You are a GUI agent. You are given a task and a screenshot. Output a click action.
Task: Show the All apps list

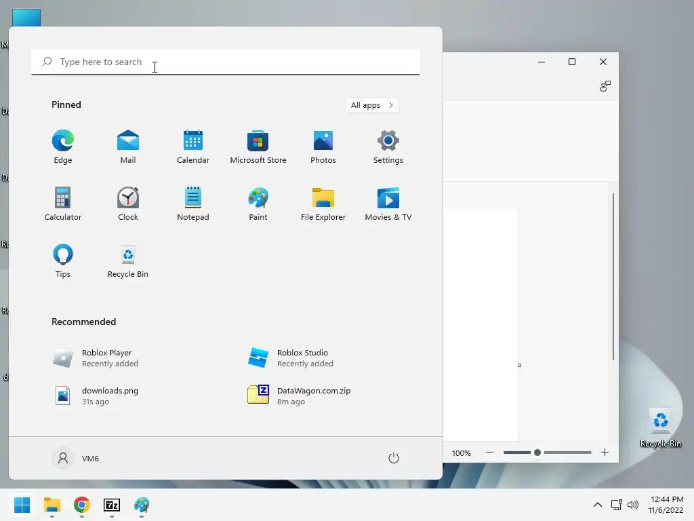(372, 105)
